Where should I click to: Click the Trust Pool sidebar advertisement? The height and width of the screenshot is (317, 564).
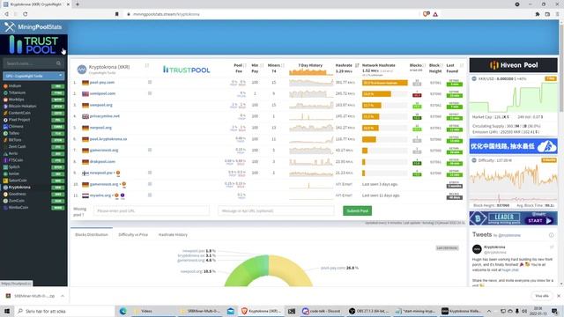click(x=33, y=45)
